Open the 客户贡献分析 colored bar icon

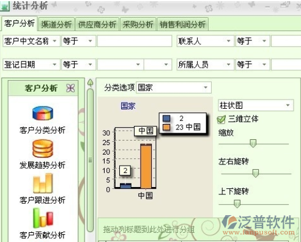(x=43, y=218)
